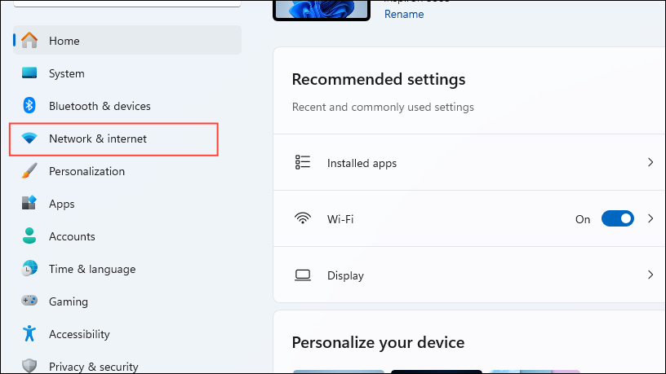The image size is (666, 374).
Task: Expand Installed apps with its chevron arrow
Action: click(x=650, y=162)
